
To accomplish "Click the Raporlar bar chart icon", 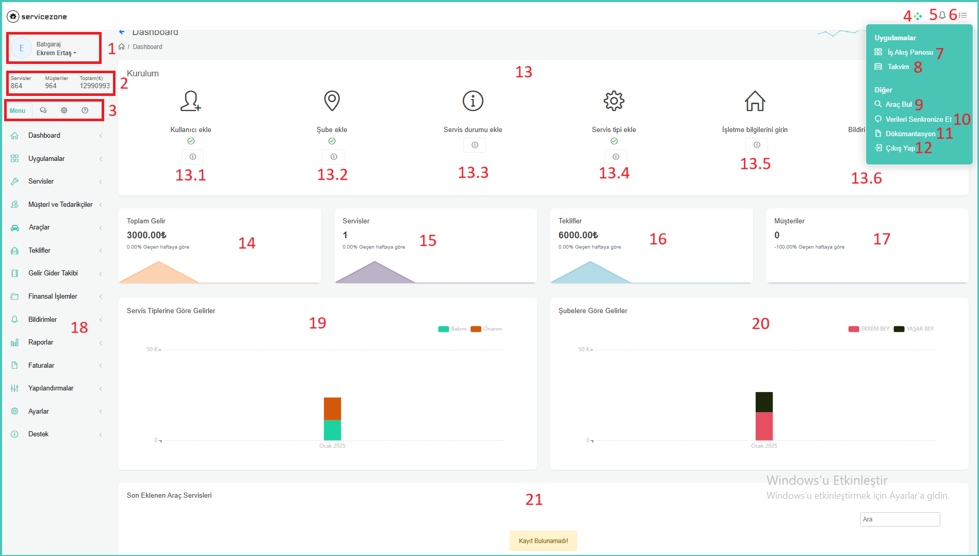I will tap(15, 342).
